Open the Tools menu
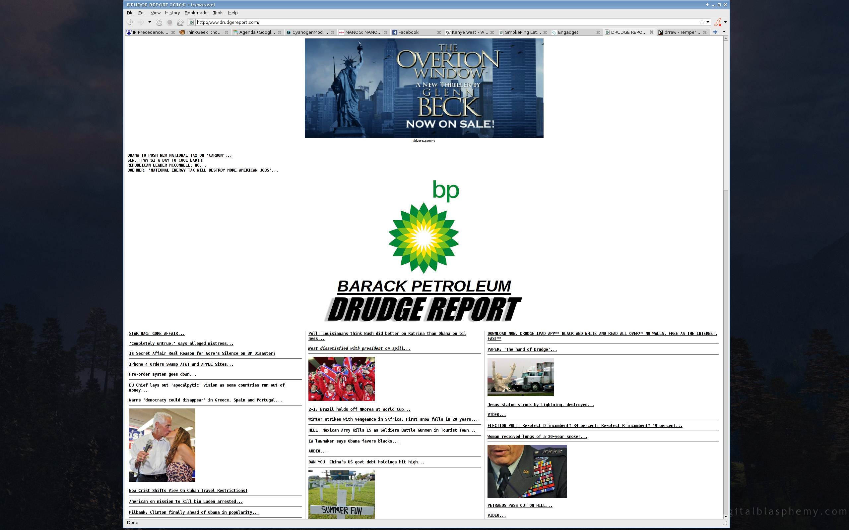Screen dimensions: 849x530 [218, 13]
